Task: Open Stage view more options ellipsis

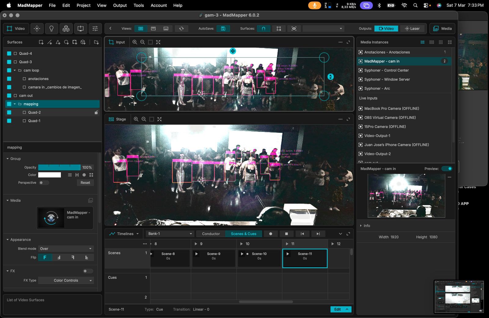Action: (340, 119)
